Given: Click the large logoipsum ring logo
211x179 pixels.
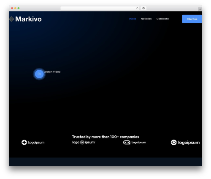Looking at the screenshot, I should click(x=185, y=143).
